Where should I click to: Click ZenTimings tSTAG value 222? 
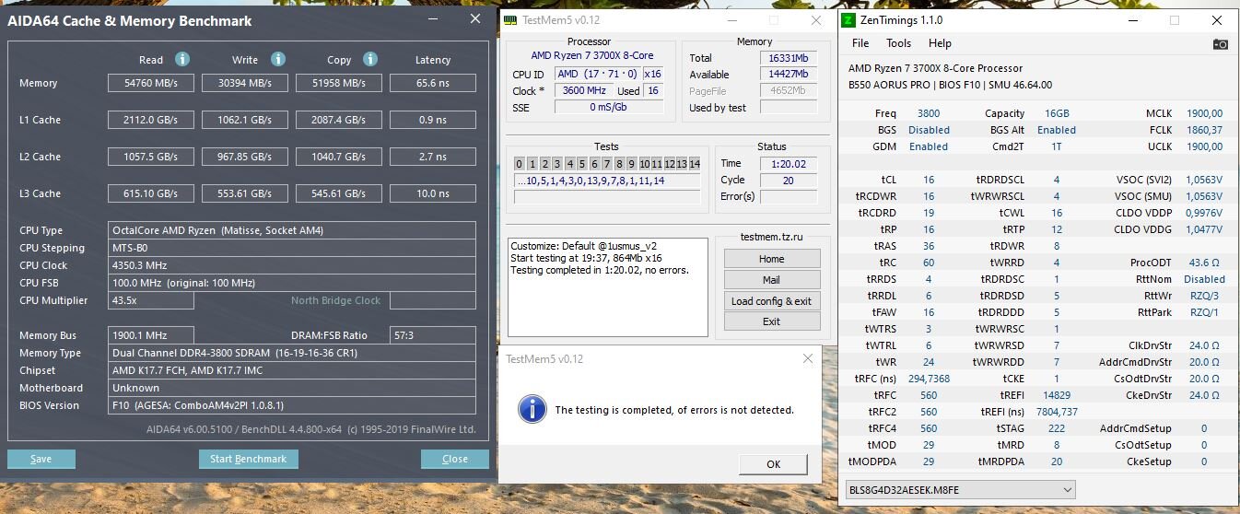[x=1056, y=428]
